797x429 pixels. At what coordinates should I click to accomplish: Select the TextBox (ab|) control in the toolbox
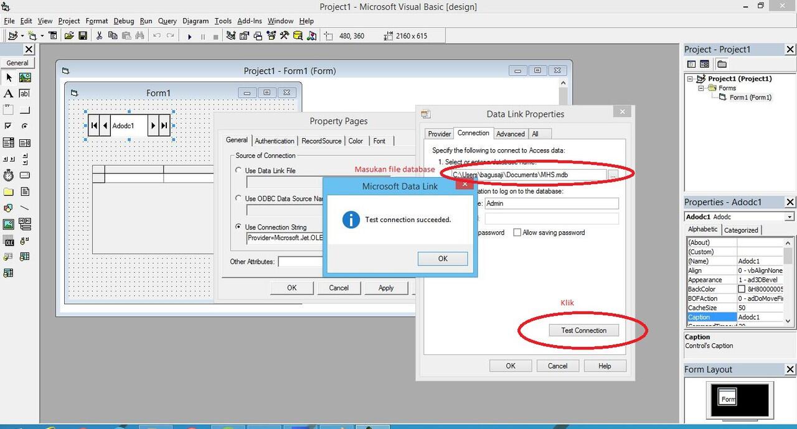(25, 94)
